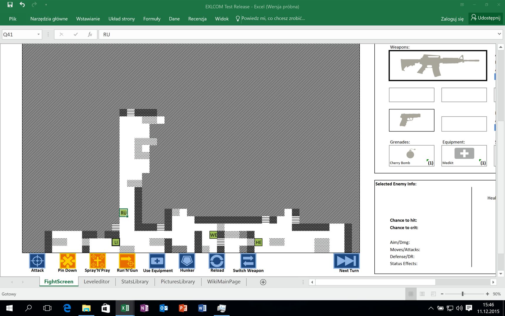505x316 pixels.
Task: Click the zoom slider handle
Action: pyautogui.click(x=463, y=294)
